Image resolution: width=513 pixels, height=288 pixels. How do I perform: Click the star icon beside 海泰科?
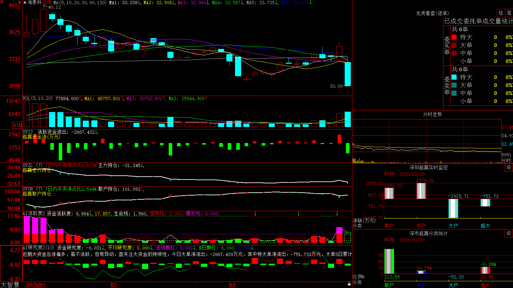25,3
